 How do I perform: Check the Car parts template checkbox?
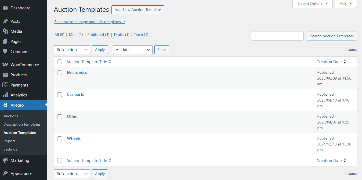(x=60, y=95)
